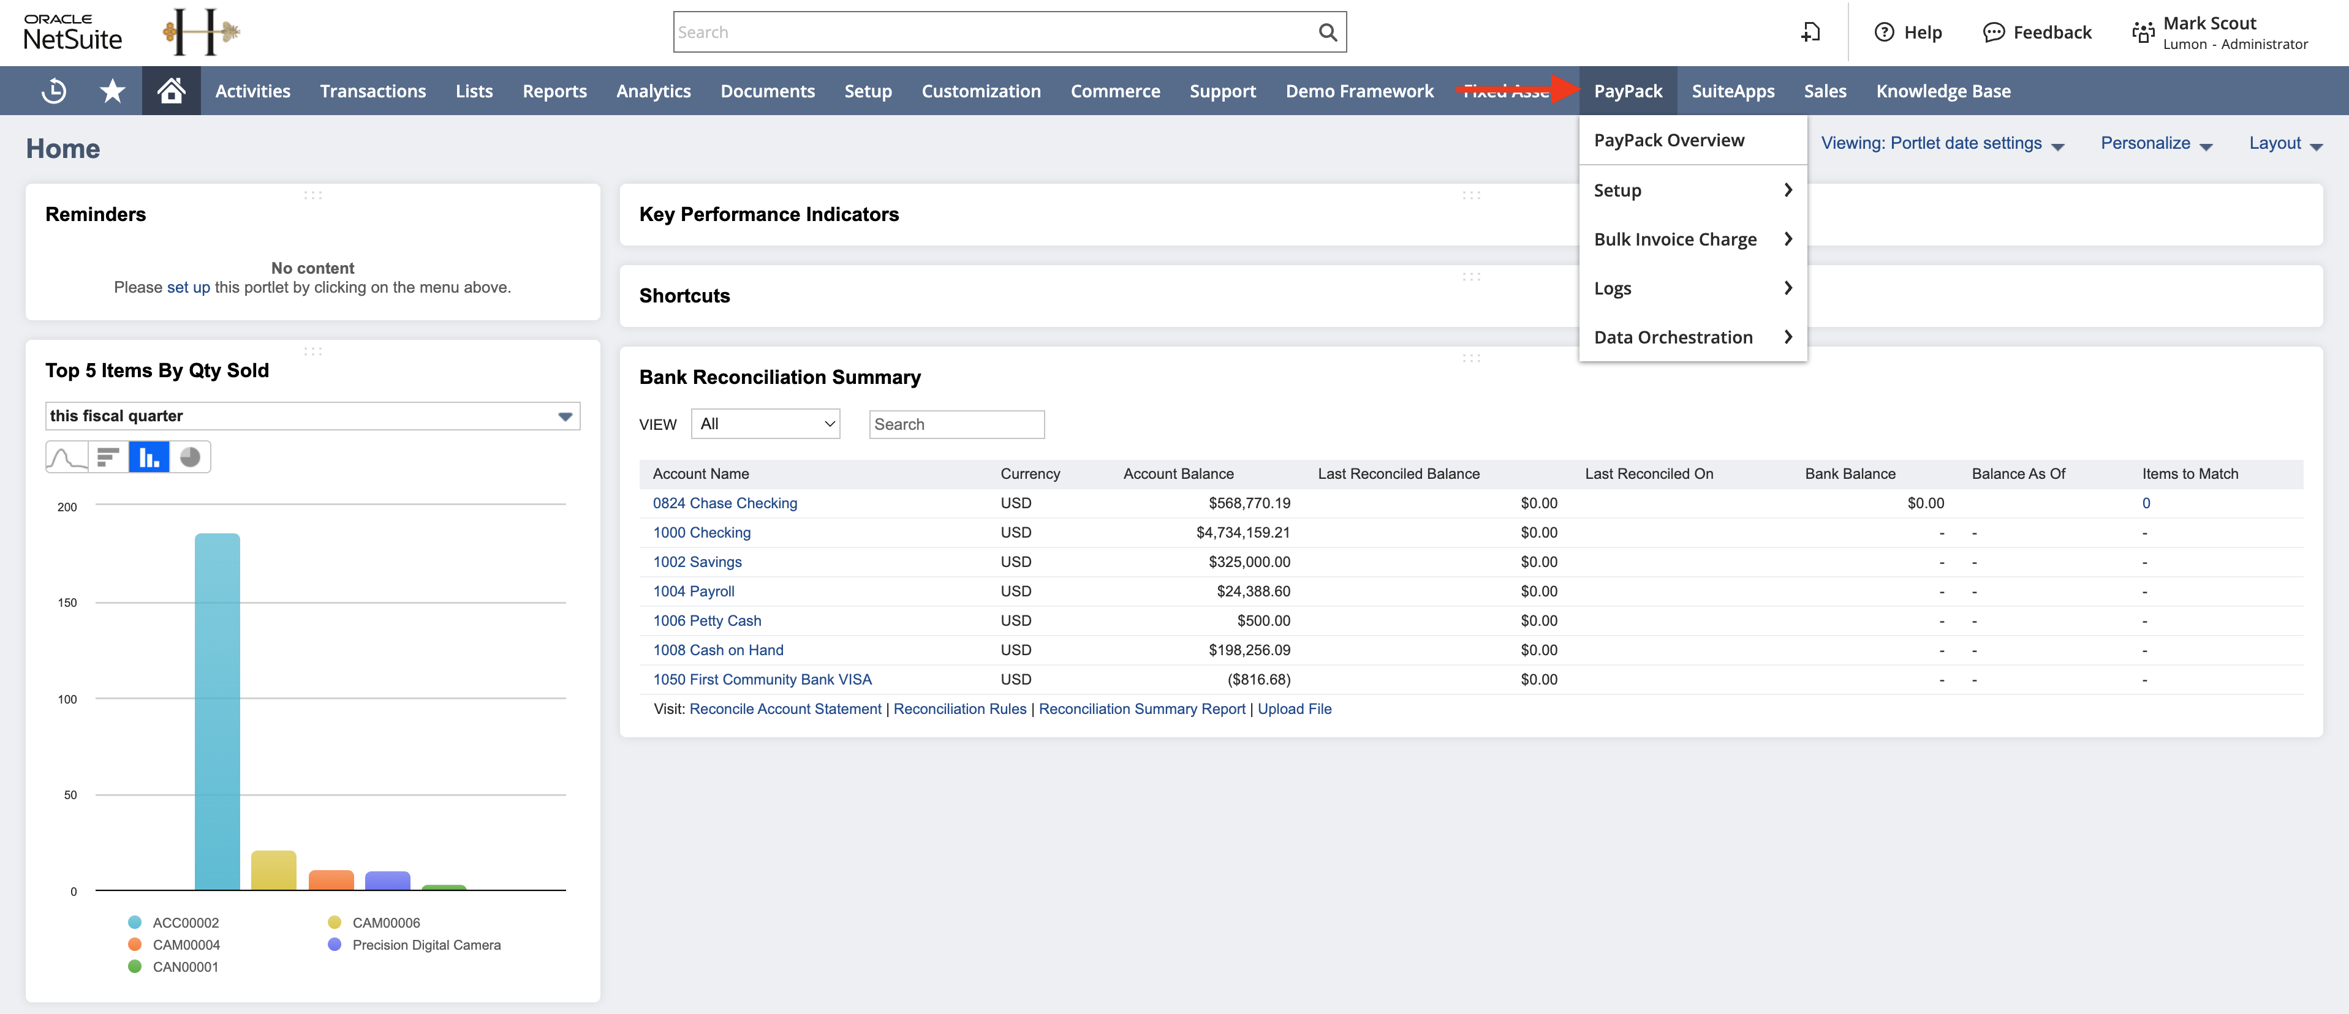
Task: Click the Upload File link
Action: 1294,709
